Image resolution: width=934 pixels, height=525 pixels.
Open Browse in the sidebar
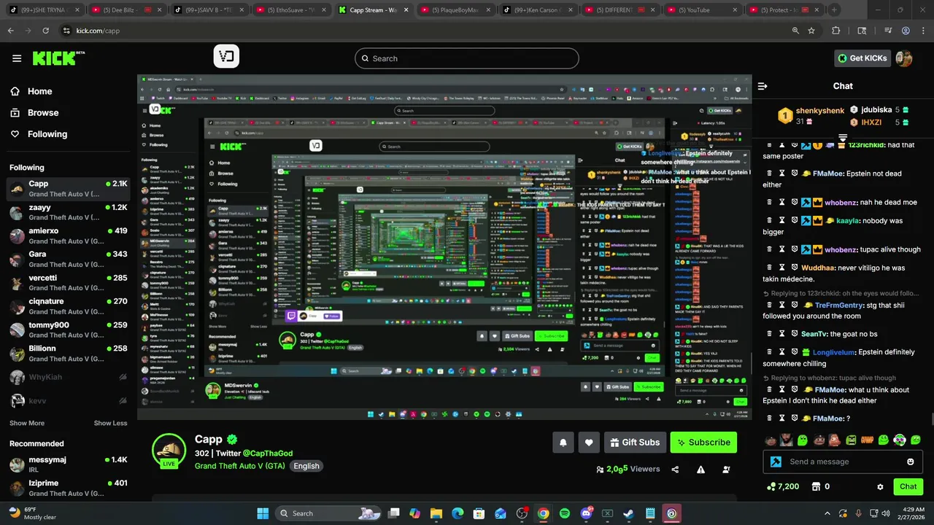(x=34, y=112)
